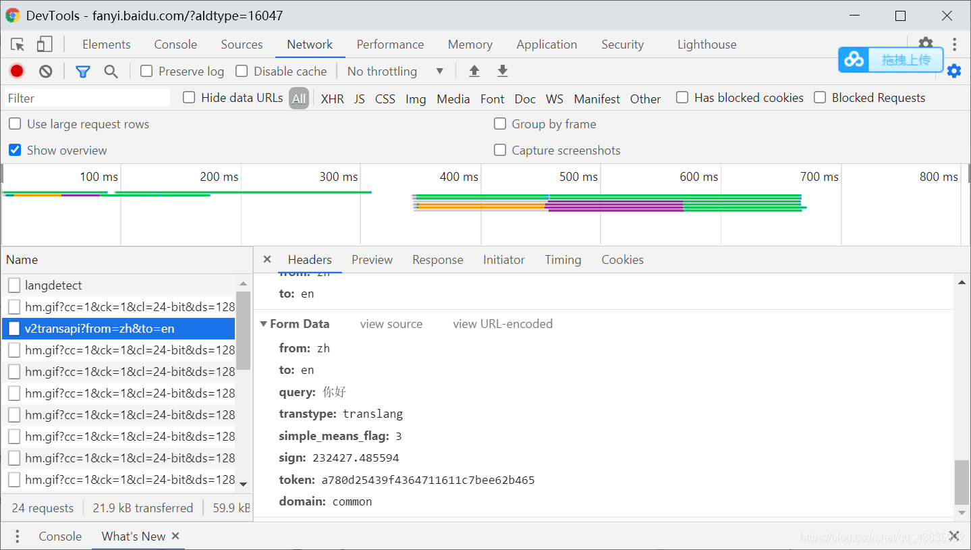Export HAR file with download arrow
This screenshot has width=971, height=550.
[502, 71]
